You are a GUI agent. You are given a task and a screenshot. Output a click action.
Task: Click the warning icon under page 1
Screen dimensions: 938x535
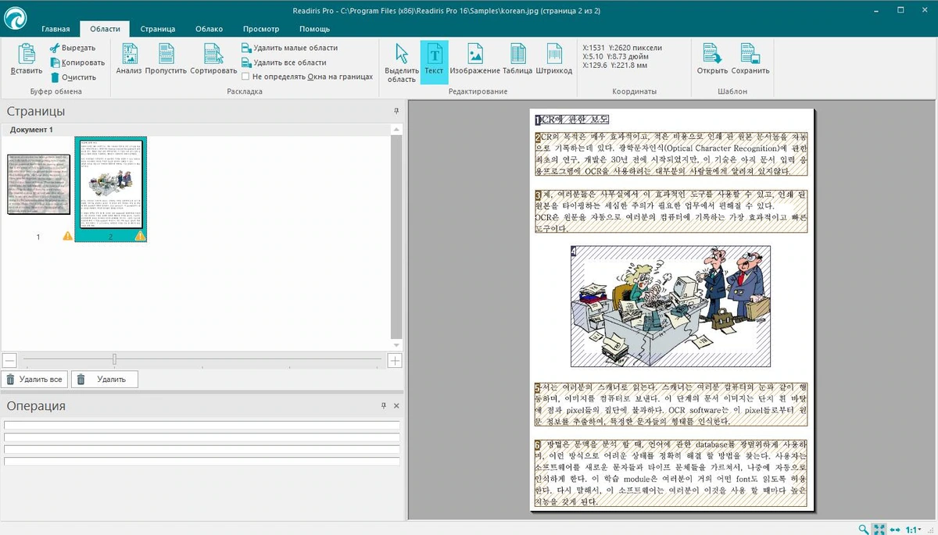[x=68, y=236]
